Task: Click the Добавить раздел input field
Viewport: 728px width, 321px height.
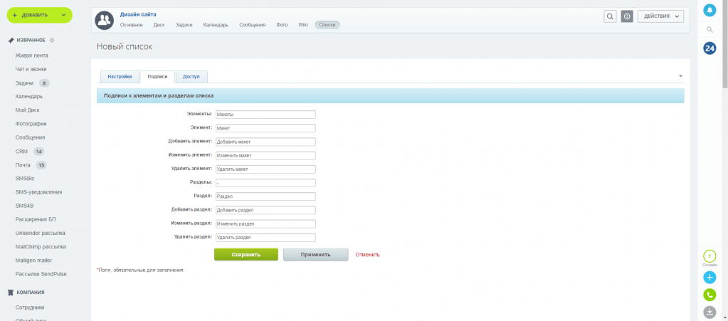Action: (265, 211)
